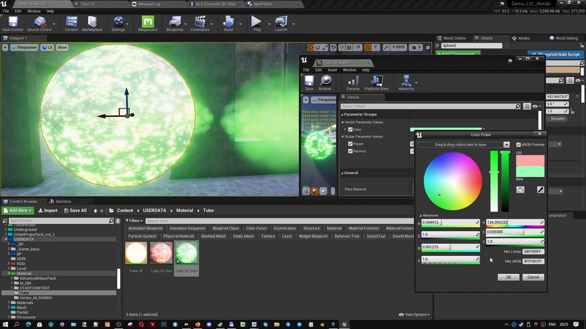Click the search icon in Search Paths
This screenshot has width=586, height=329.
point(111,221)
